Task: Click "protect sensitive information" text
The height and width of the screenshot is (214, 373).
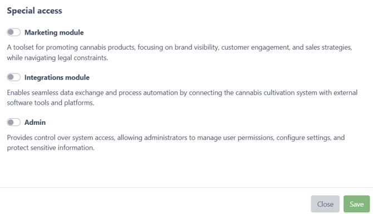Action: pos(50,148)
